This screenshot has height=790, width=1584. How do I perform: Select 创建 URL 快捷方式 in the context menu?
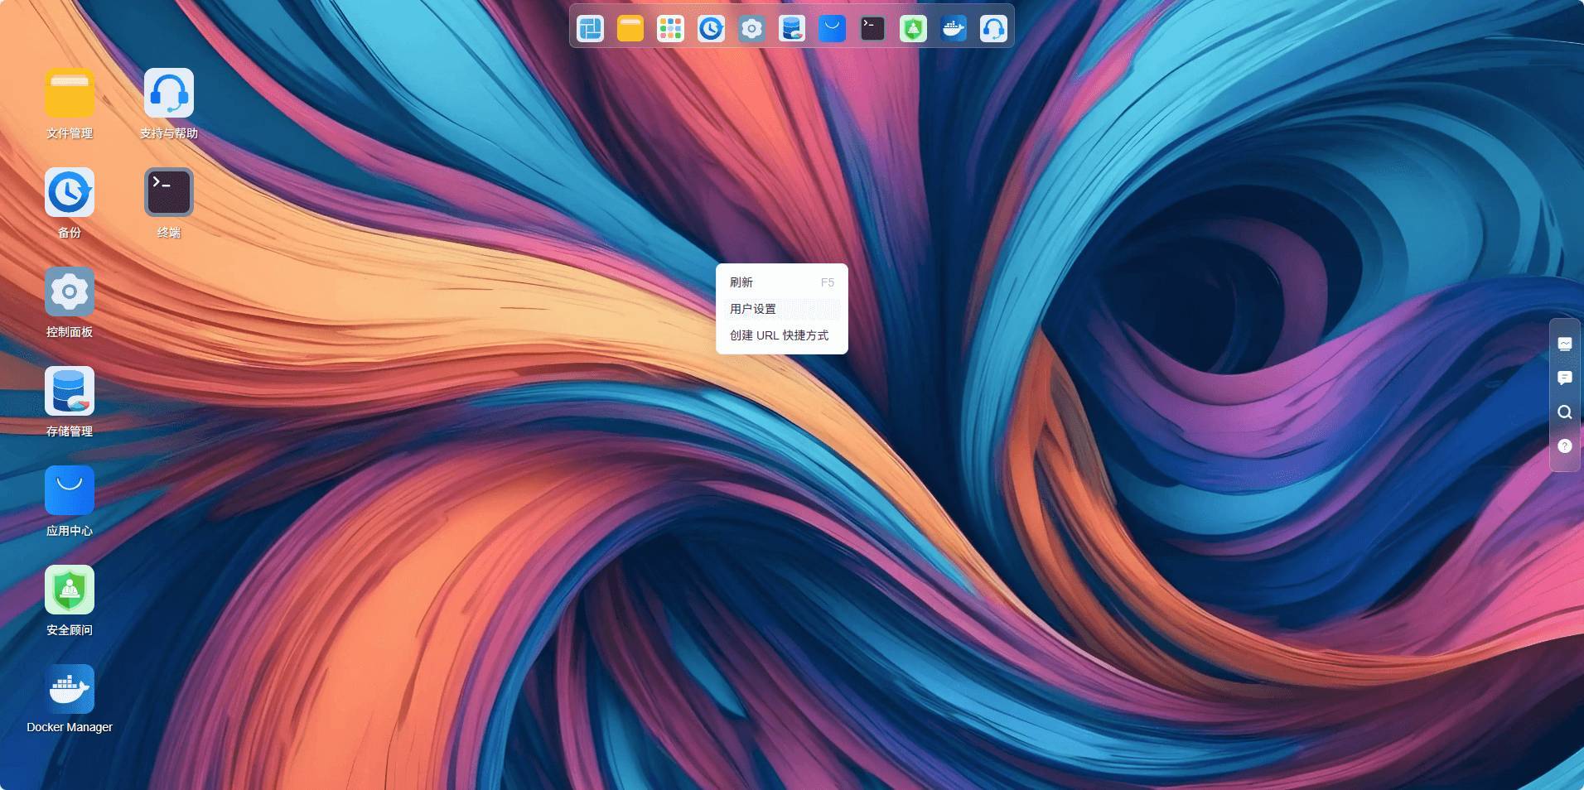(782, 335)
